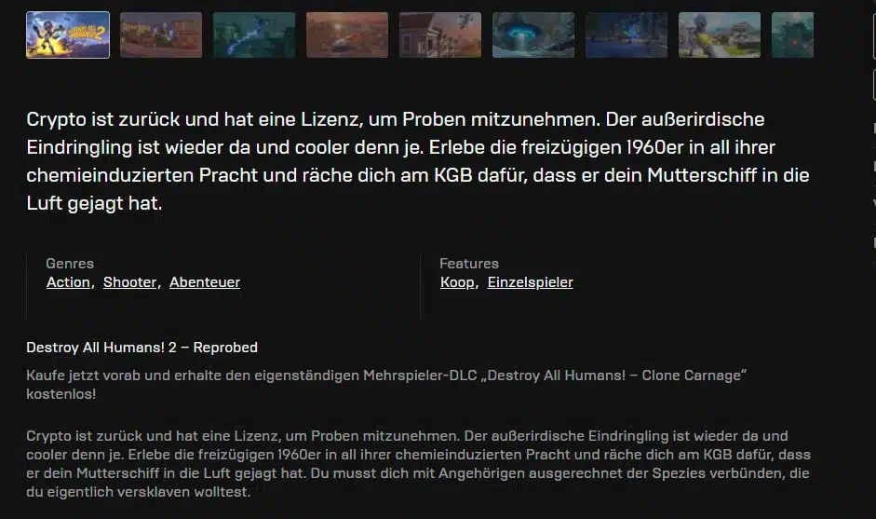Click the large Crypto ist zurück intro paragraph
Image resolution: width=876 pixels, height=519 pixels.
[418, 161]
